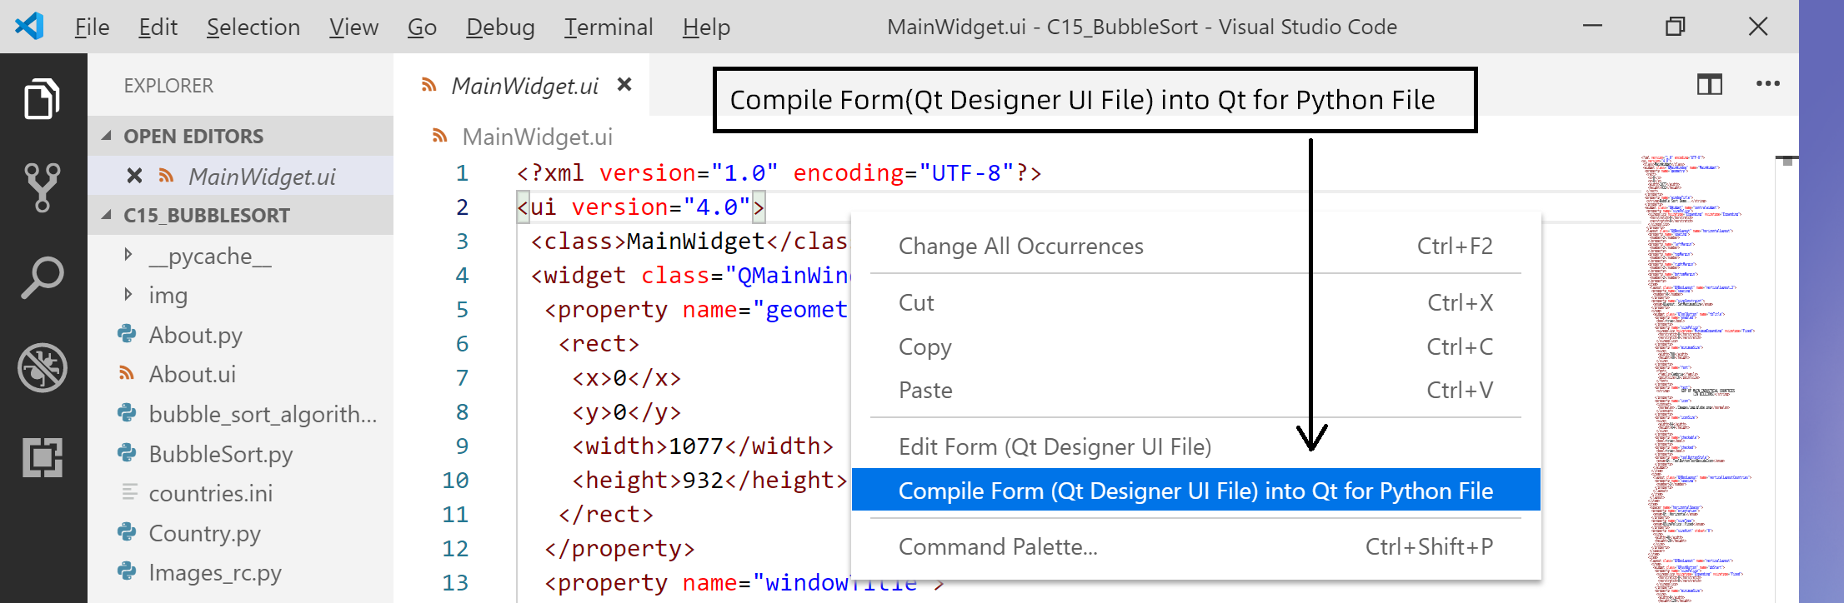Split the editor with split icon
1844x603 pixels.
point(1710,84)
